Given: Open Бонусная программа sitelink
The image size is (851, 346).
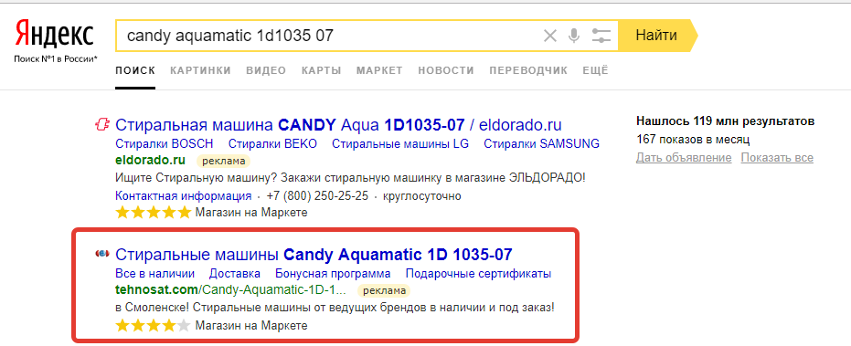Looking at the screenshot, I should coord(333,273).
